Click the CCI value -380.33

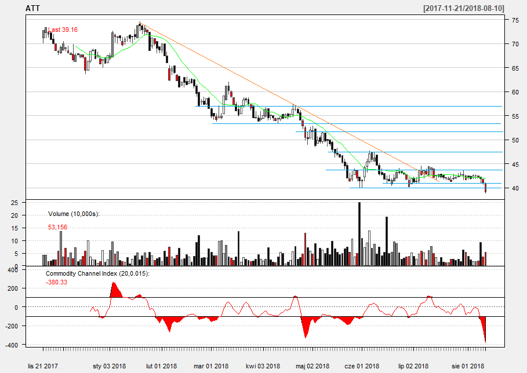[x=56, y=282]
